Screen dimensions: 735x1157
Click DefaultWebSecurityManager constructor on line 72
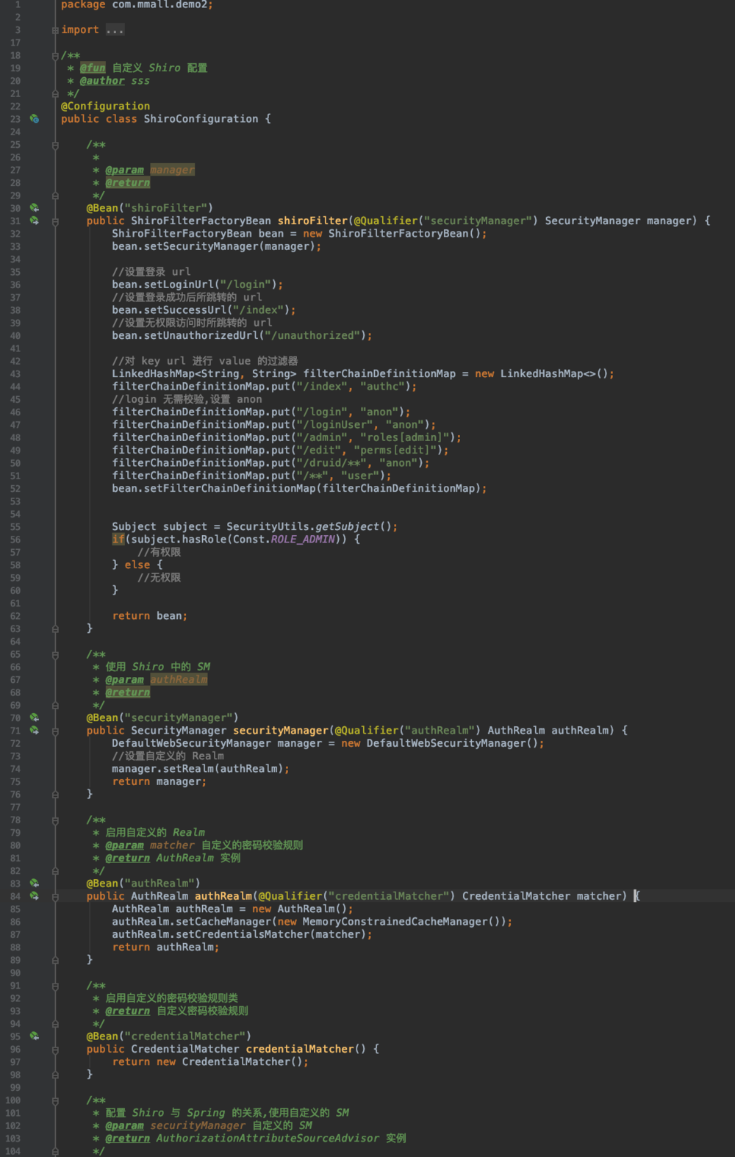pyautogui.click(x=453, y=743)
